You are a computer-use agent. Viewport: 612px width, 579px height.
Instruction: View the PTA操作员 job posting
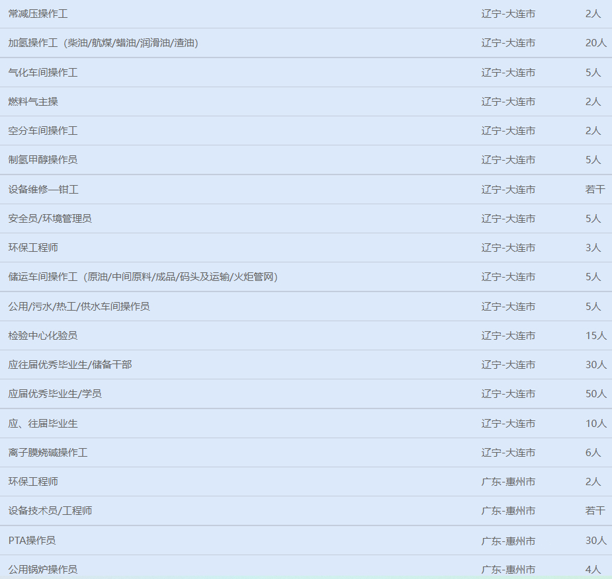[32, 541]
